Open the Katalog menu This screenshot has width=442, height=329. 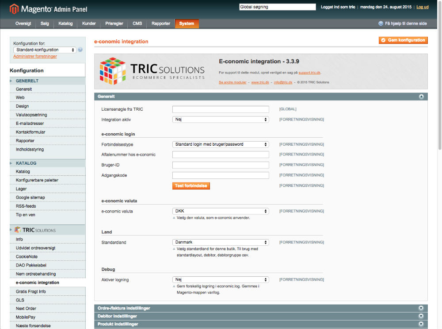[65, 23]
